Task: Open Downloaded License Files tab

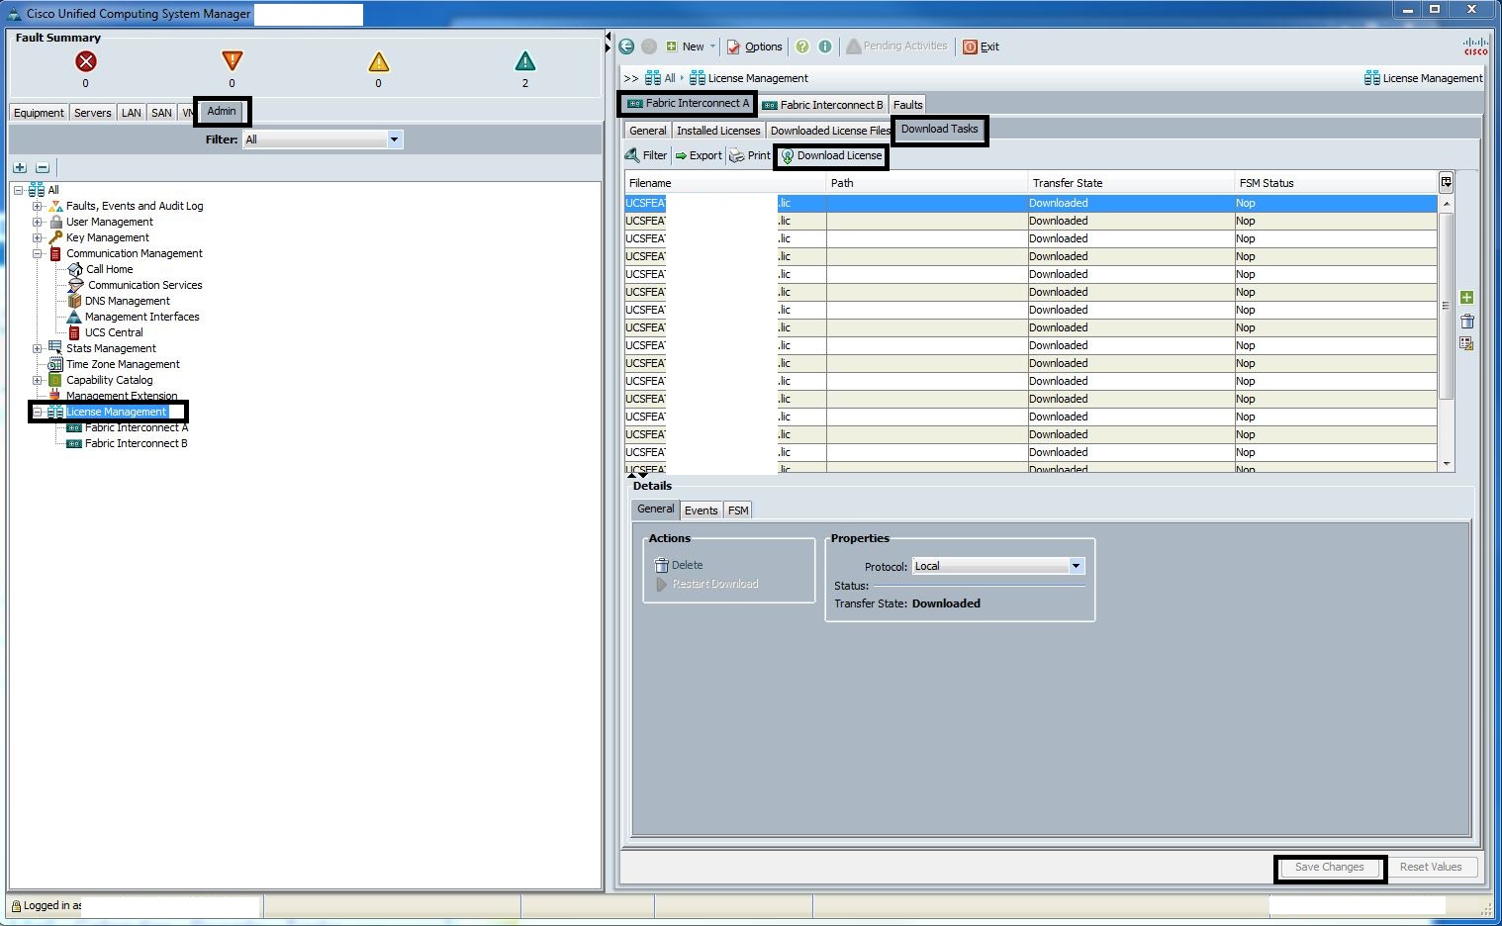Action: [830, 131]
